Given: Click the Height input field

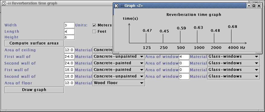Looking at the screenshot, I should (x=69, y=37).
